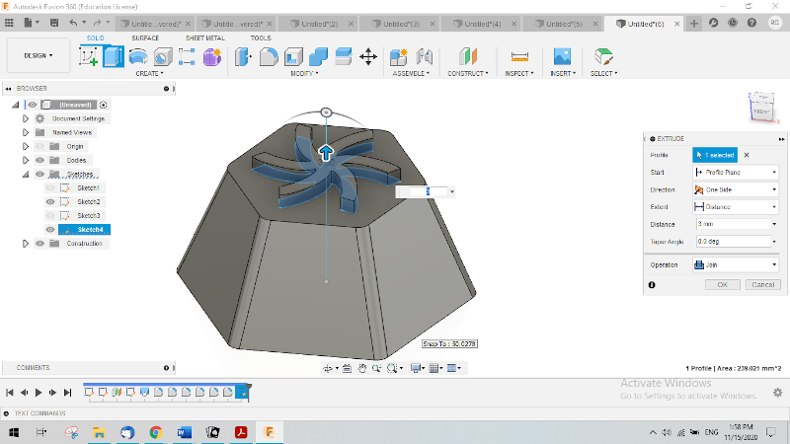The width and height of the screenshot is (790, 444).
Task: Open the Offset Plane construct tool
Action: (467, 57)
